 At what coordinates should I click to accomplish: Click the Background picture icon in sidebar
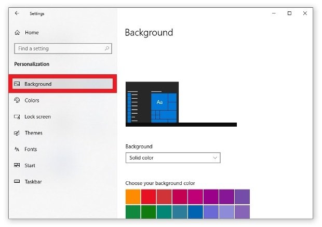click(x=17, y=84)
